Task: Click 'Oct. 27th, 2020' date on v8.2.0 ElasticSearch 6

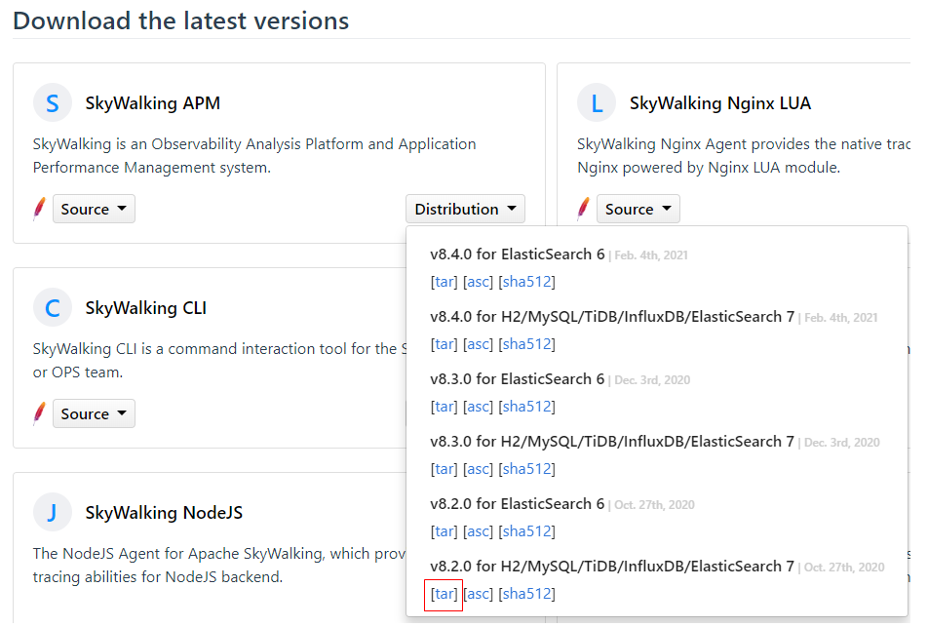Action: (x=655, y=505)
